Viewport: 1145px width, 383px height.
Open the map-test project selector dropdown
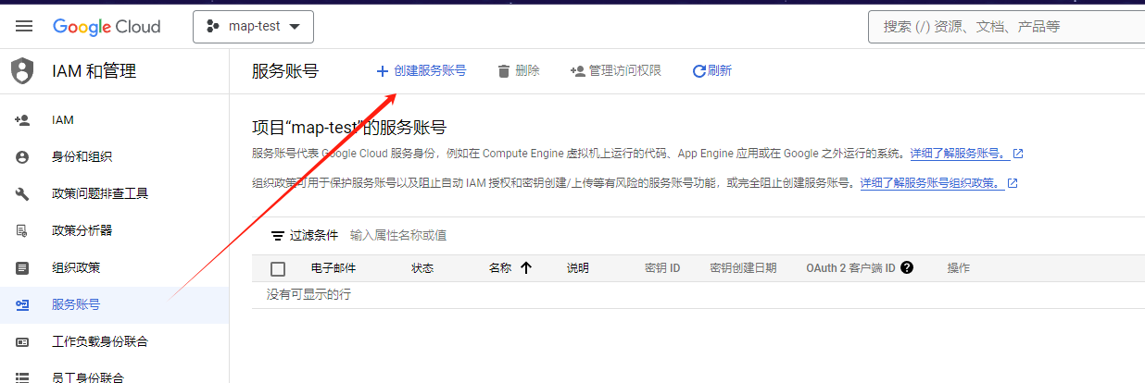[253, 26]
